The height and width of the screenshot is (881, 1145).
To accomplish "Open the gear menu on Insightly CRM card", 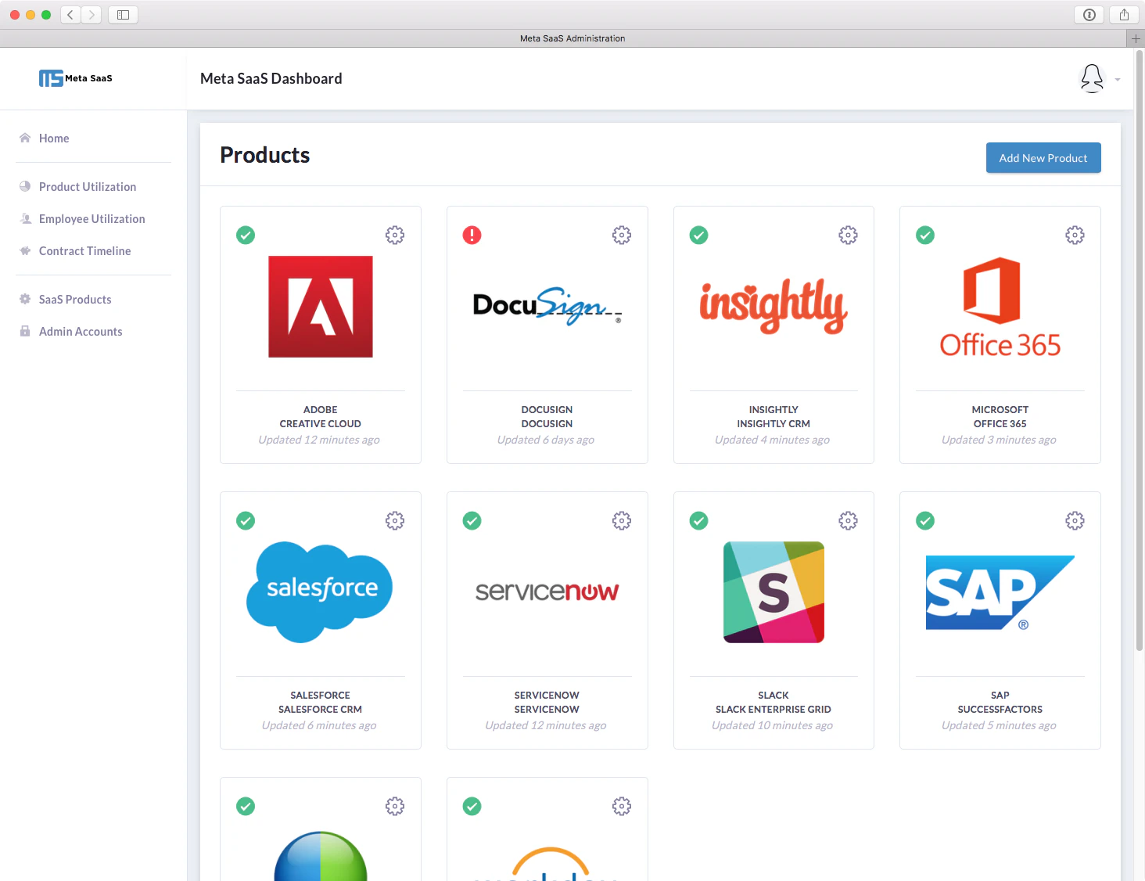I will [x=848, y=235].
